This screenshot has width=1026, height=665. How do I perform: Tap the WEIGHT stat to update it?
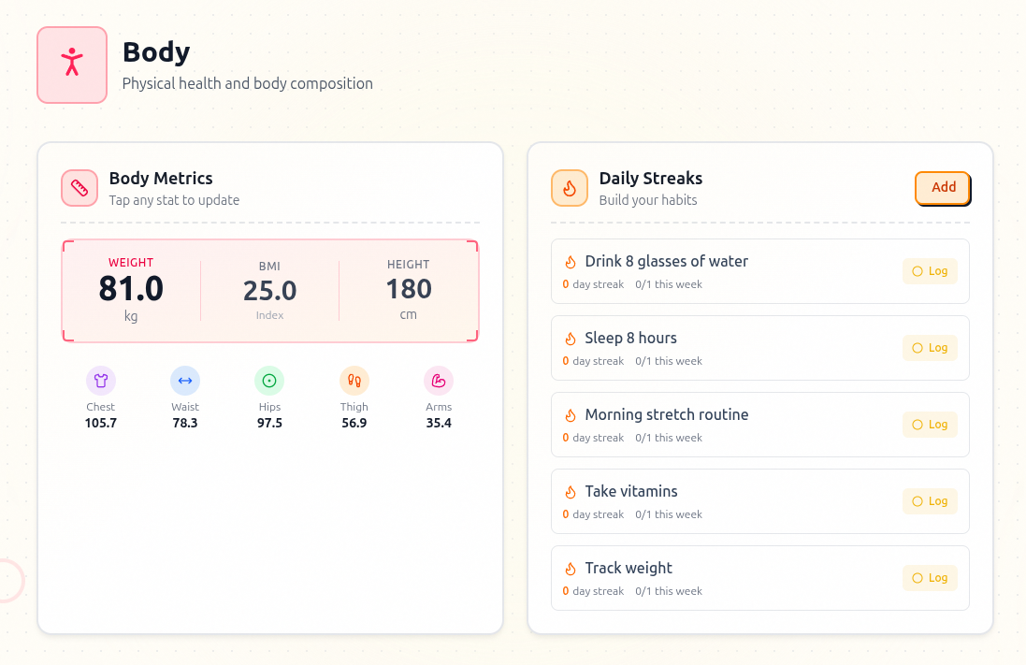[131, 289]
